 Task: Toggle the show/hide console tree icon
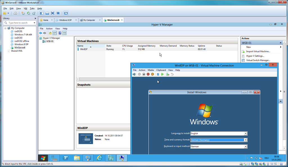[x=55, y=33]
